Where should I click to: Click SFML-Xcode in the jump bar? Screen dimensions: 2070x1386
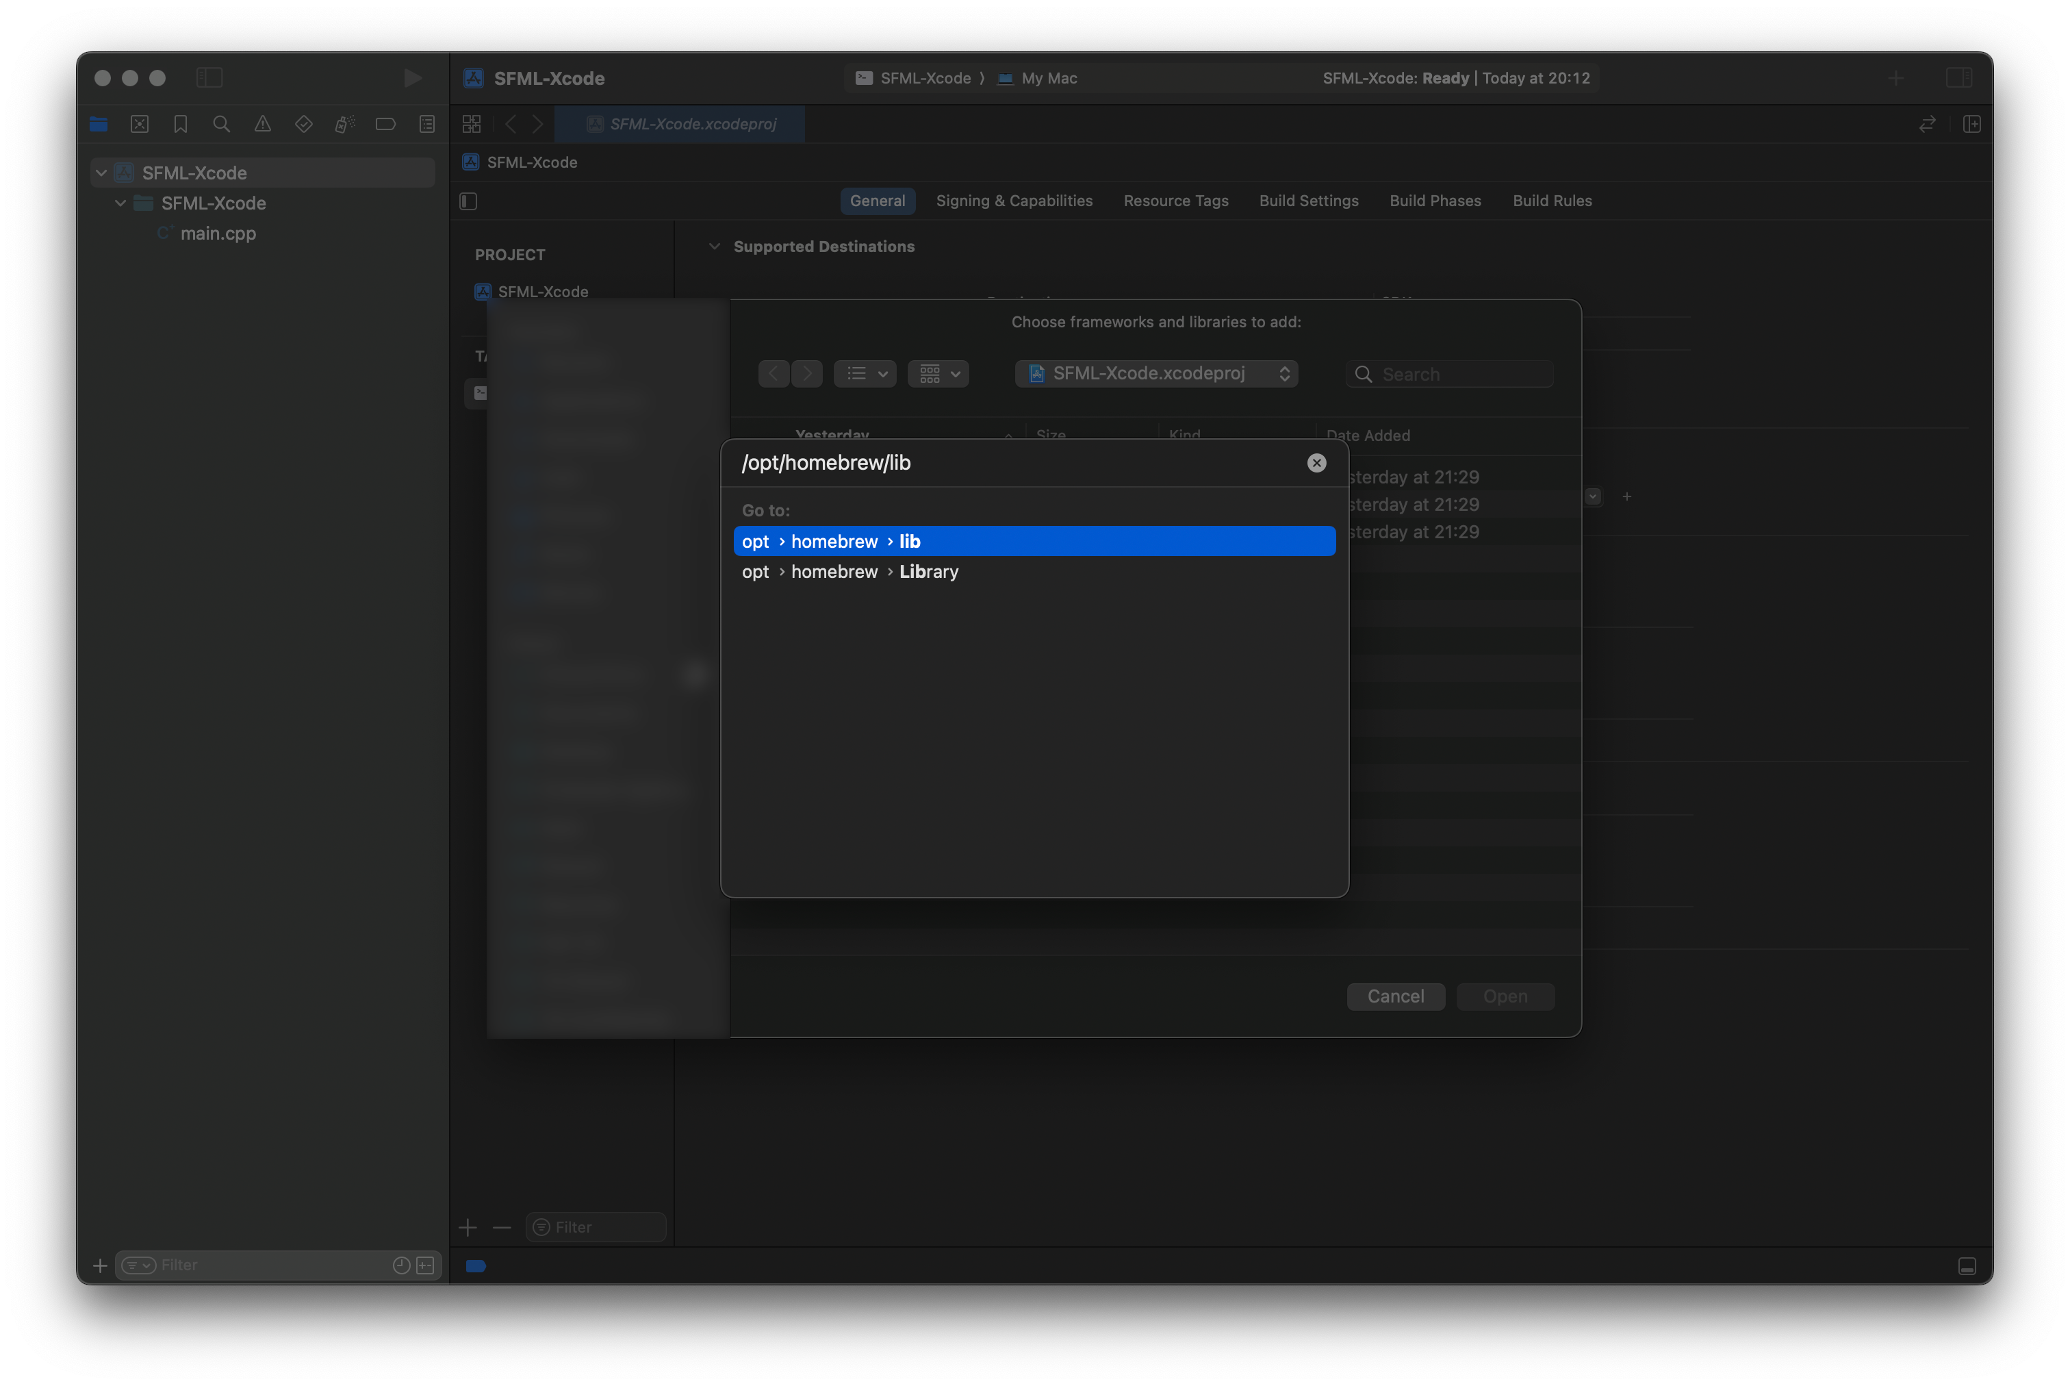click(531, 162)
